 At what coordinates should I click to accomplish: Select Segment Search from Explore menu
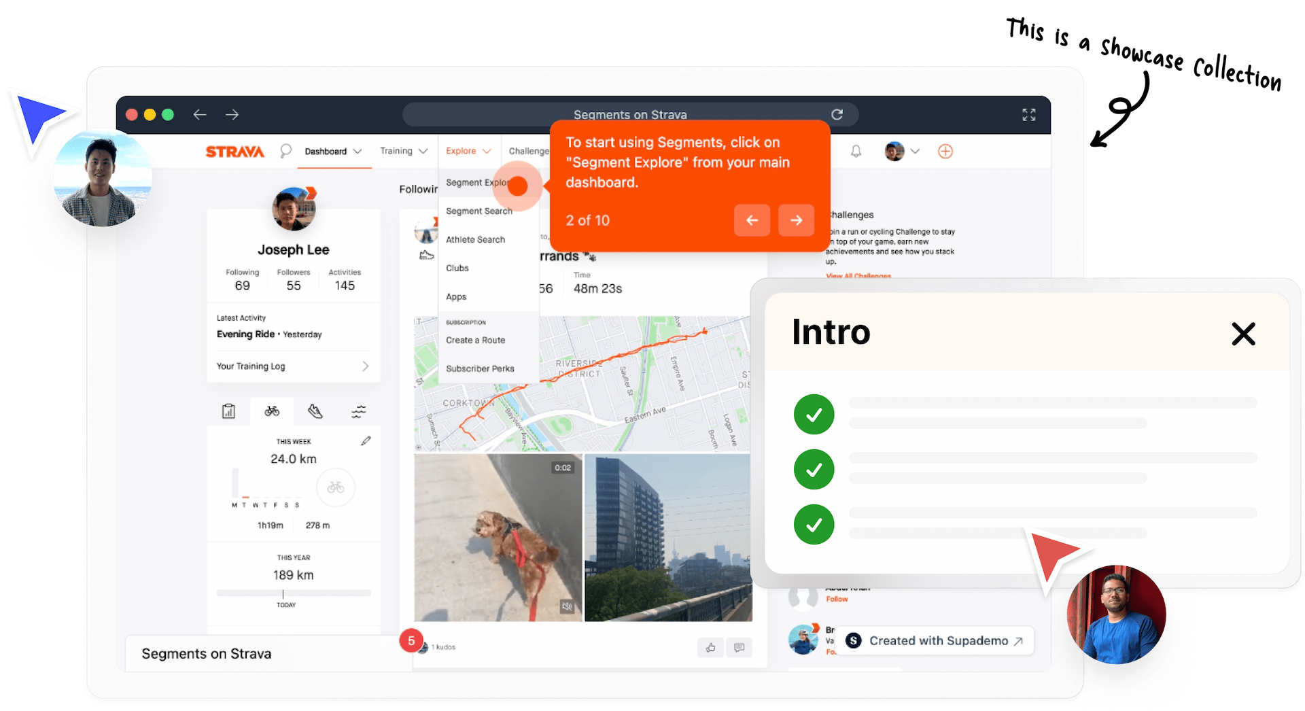478,211
